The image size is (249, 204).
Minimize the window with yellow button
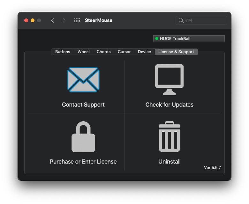pyautogui.click(x=33, y=20)
